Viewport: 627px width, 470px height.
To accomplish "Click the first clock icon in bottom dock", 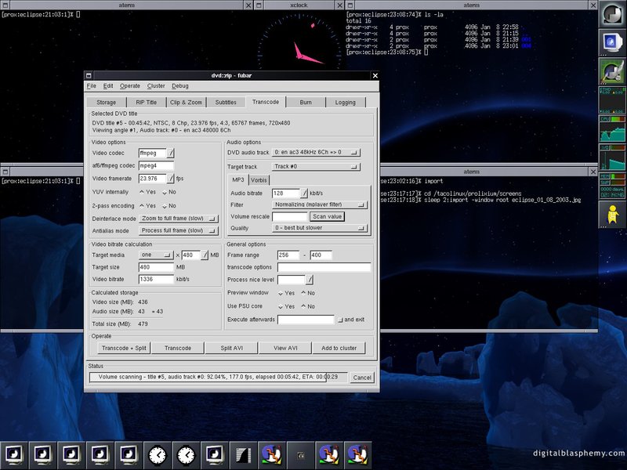I will coord(158,454).
